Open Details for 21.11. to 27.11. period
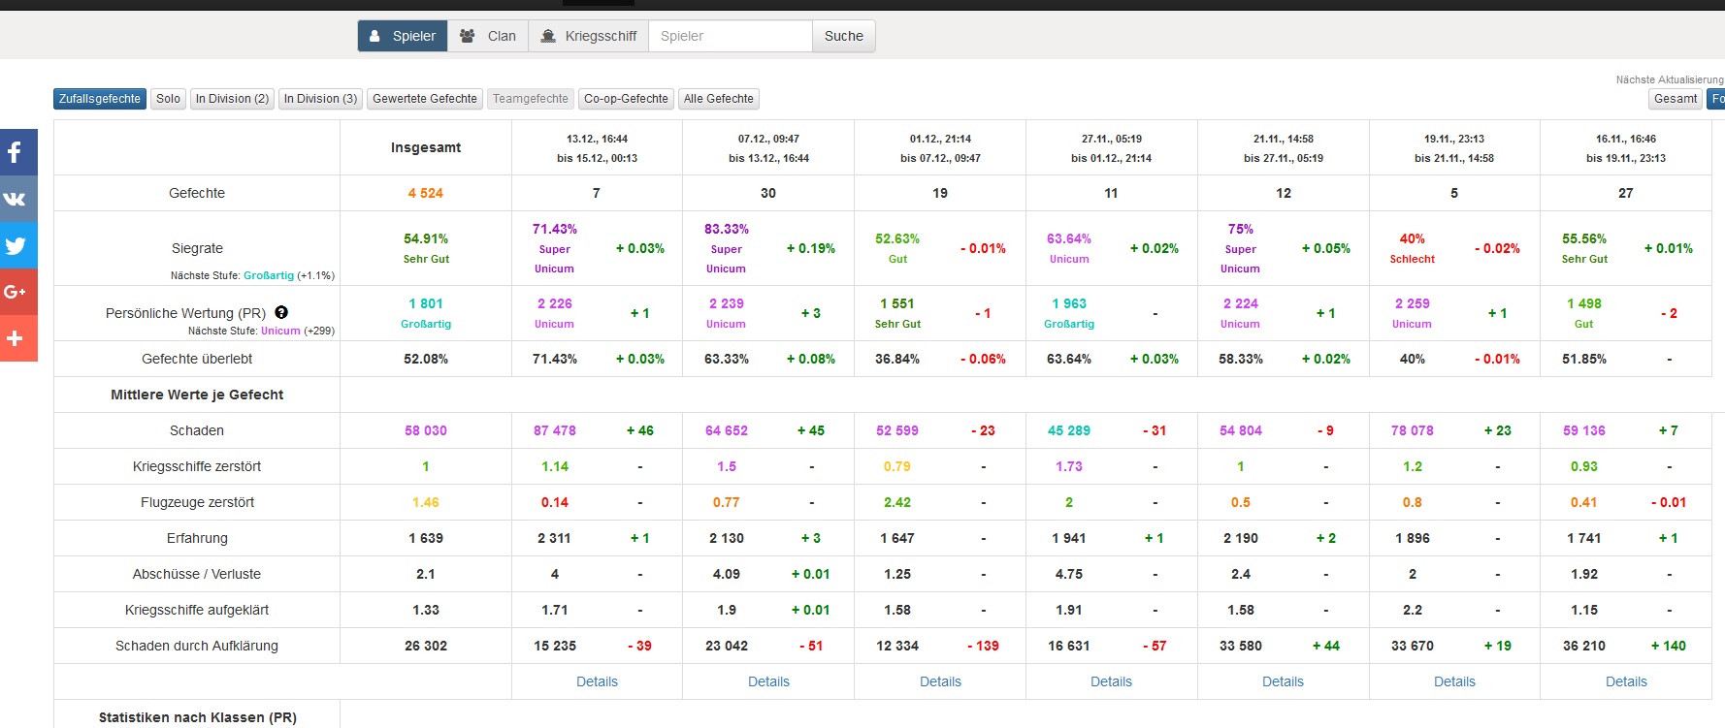Screen dimensions: 1725x728 pyautogui.click(x=1283, y=681)
